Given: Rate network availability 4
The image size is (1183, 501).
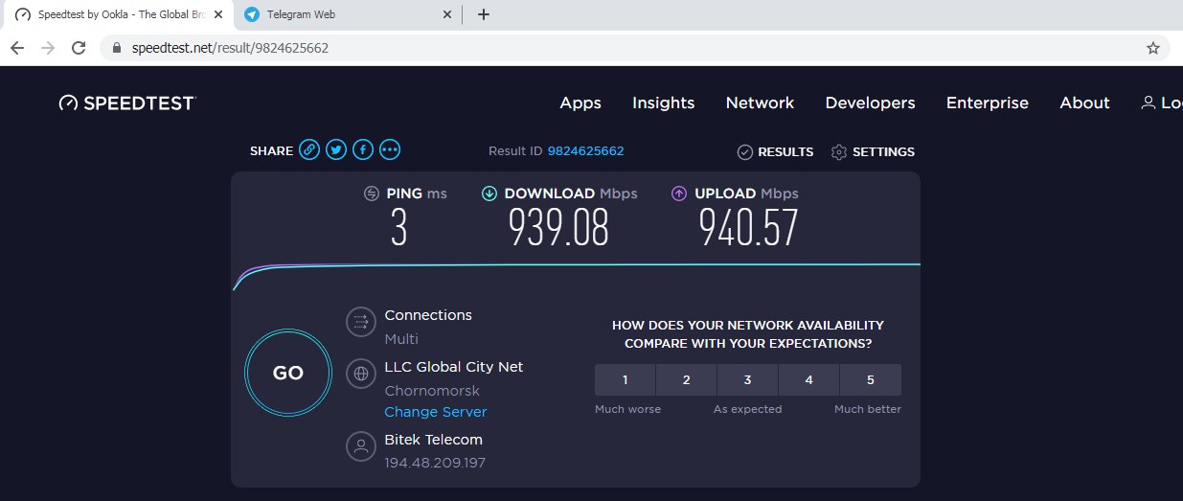Looking at the screenshot, I should [x=809, y=379].
